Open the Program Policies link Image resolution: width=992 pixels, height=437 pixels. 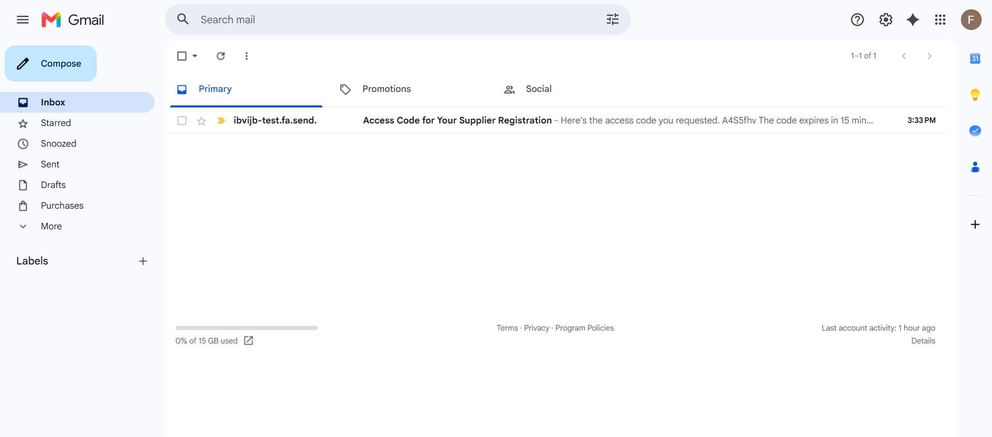(x=584, y=328)
